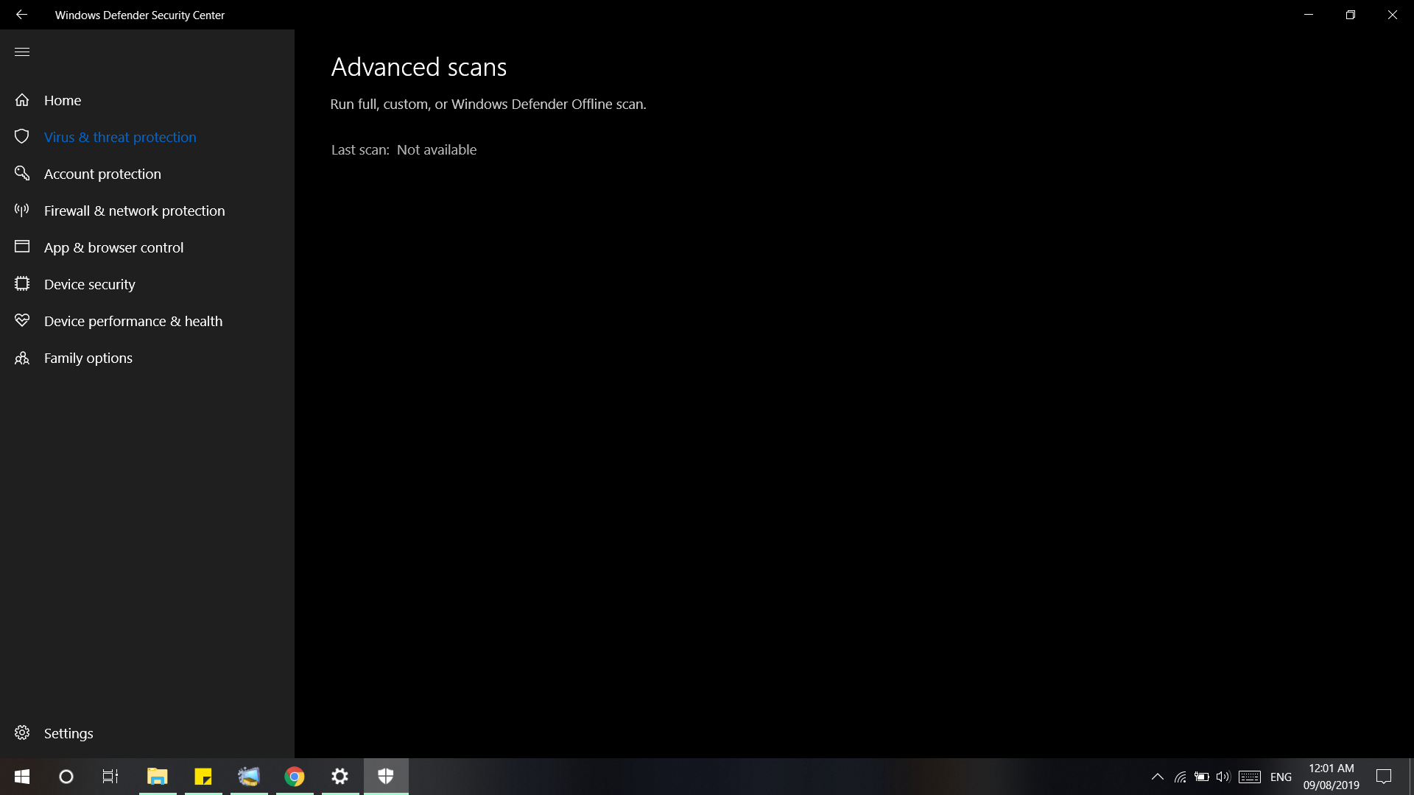Open the Action Center notifications
The width and height of the screenshot is (1414, 795).
click(1384, 777)
